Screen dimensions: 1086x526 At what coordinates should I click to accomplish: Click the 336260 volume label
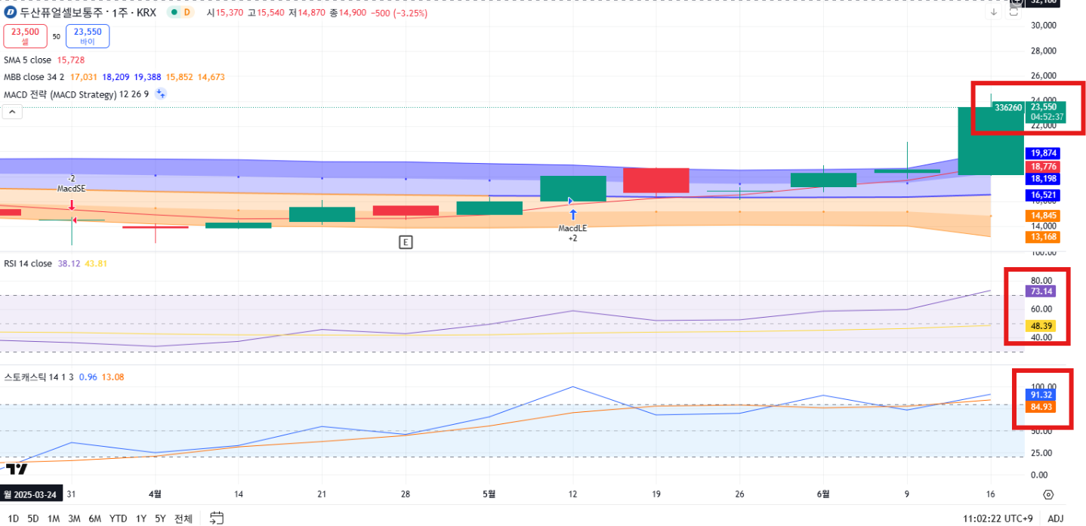pos(1008,108)
